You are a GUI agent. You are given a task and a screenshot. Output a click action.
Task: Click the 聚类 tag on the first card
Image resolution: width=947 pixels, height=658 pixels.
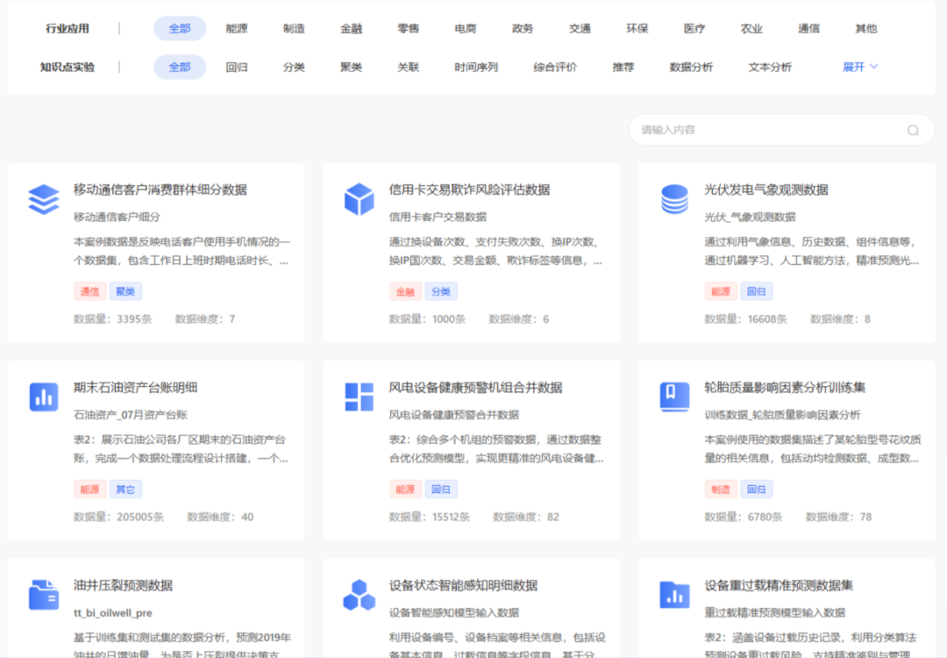[x=125, y=291]
